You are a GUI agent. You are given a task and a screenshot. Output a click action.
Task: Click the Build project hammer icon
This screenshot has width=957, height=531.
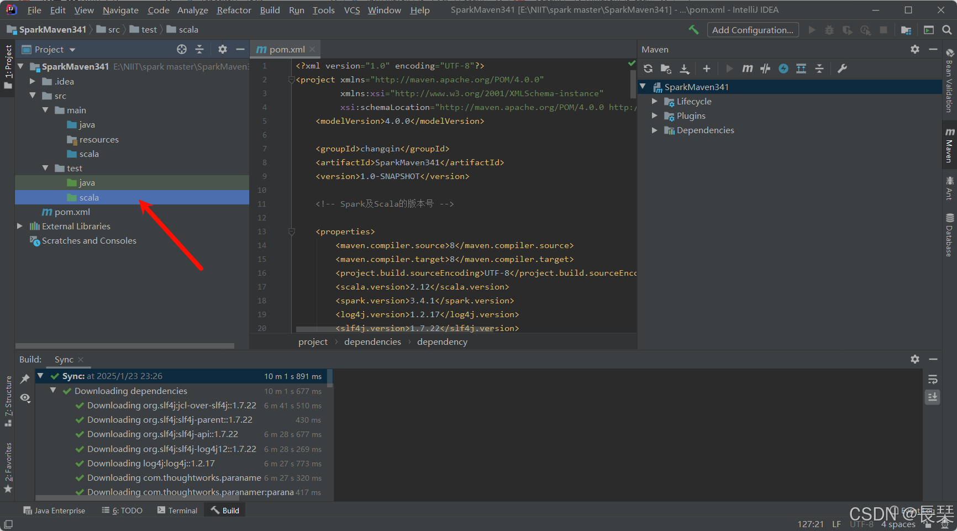click(x=693, y=30)
